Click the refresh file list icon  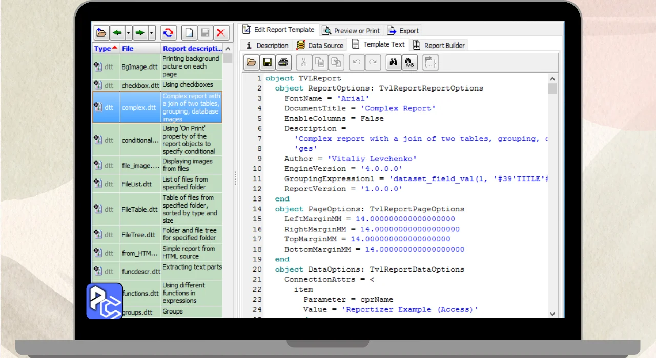pos(168,33)
